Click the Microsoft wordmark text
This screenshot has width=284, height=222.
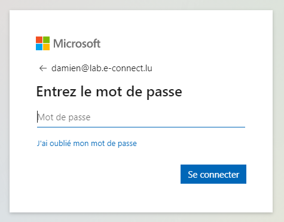[x=77, y=44]
